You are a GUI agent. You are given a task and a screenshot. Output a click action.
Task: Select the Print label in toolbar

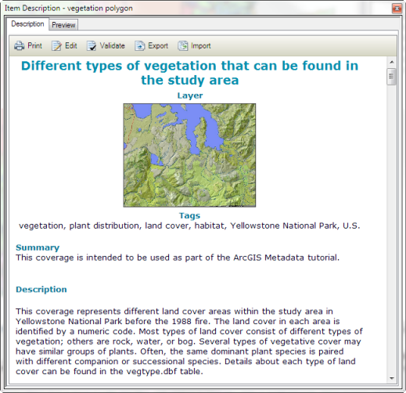click(x=34, y=45)
